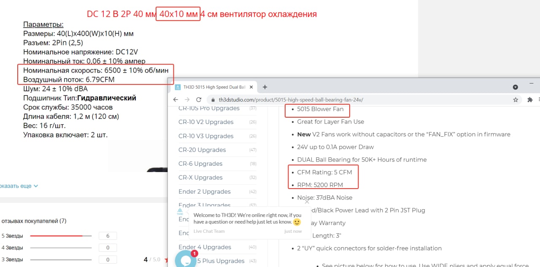Reload the th3dstudio.com page
This screenshot has width=540, height=267.
click(x=199, y=100)
